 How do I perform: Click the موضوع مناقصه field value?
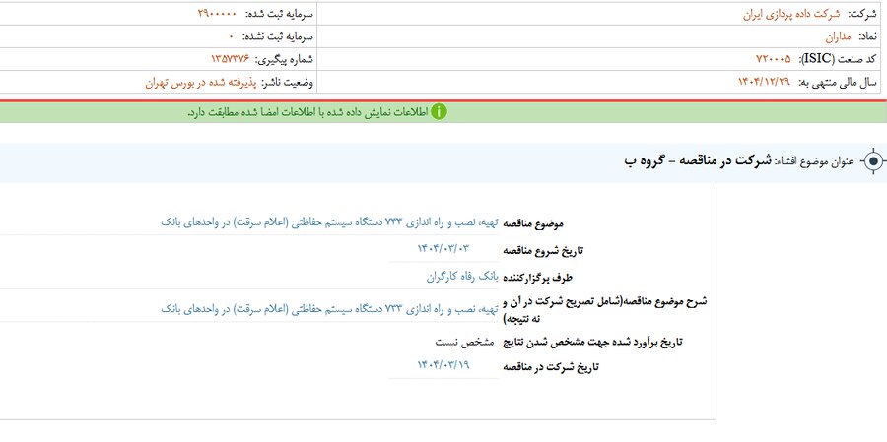[330, 222]
